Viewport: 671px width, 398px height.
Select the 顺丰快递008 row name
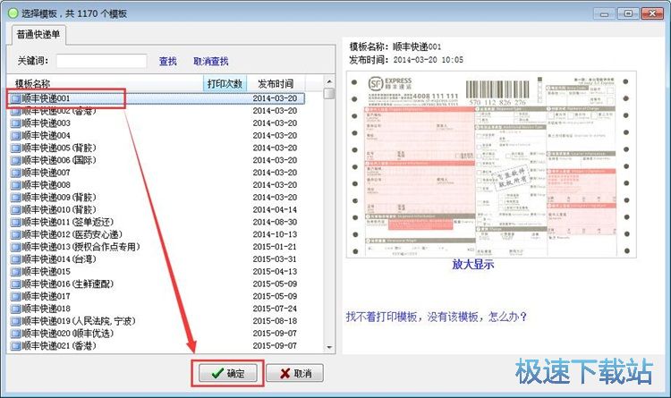click(46, 185)
